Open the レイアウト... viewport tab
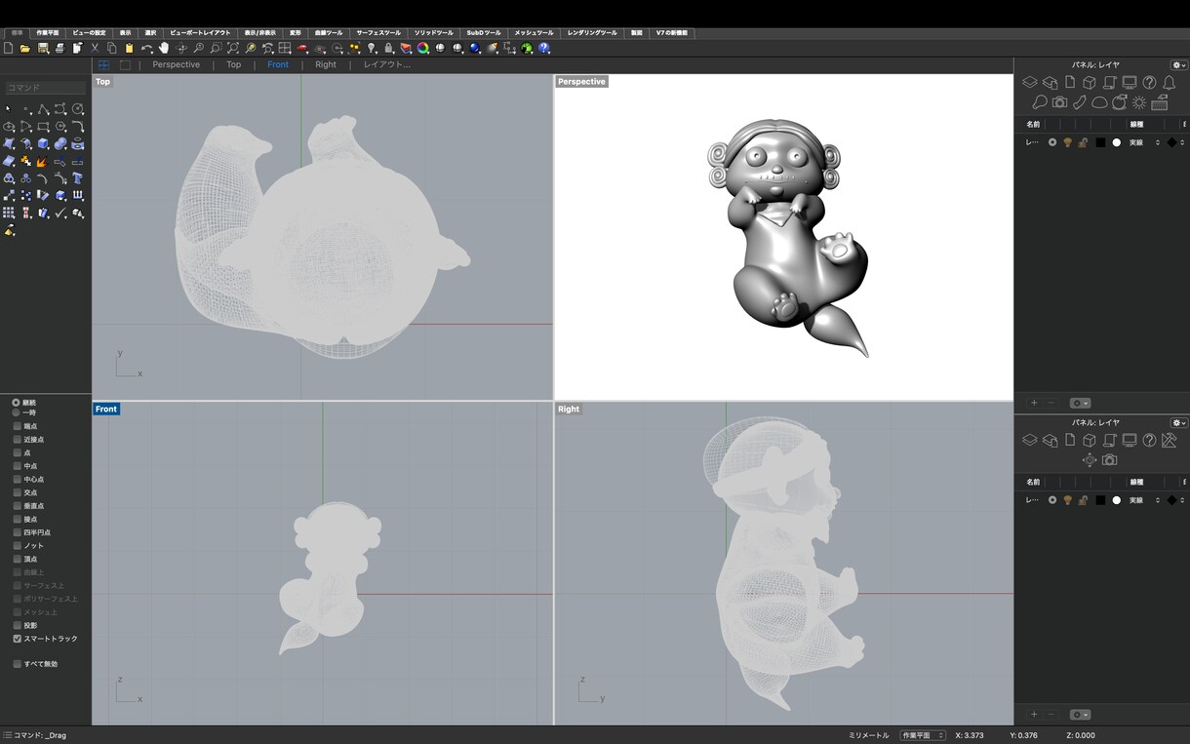1190x744 pixels. (387, 64)
